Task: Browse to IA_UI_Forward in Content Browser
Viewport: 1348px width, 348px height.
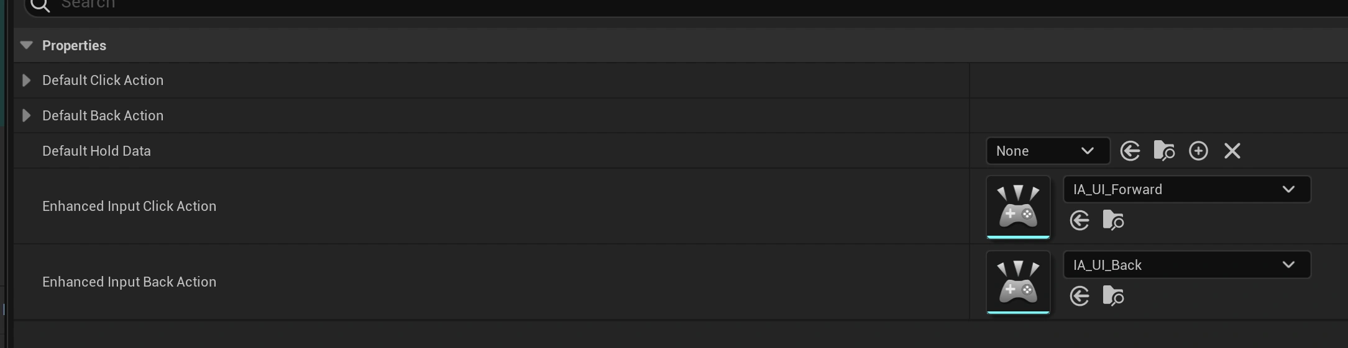Action: click(1113, 220)
